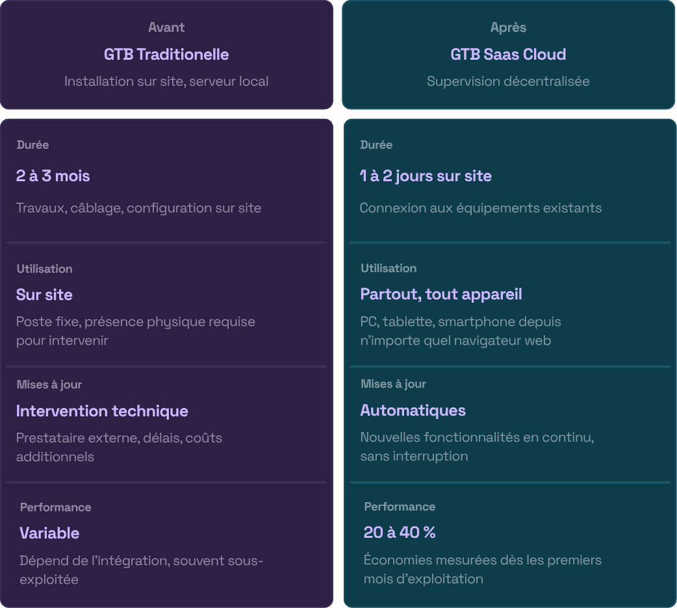This screenshot has height=608, width=677.
Task: Click 'Intervention technique' value
Action: [102, 411]
